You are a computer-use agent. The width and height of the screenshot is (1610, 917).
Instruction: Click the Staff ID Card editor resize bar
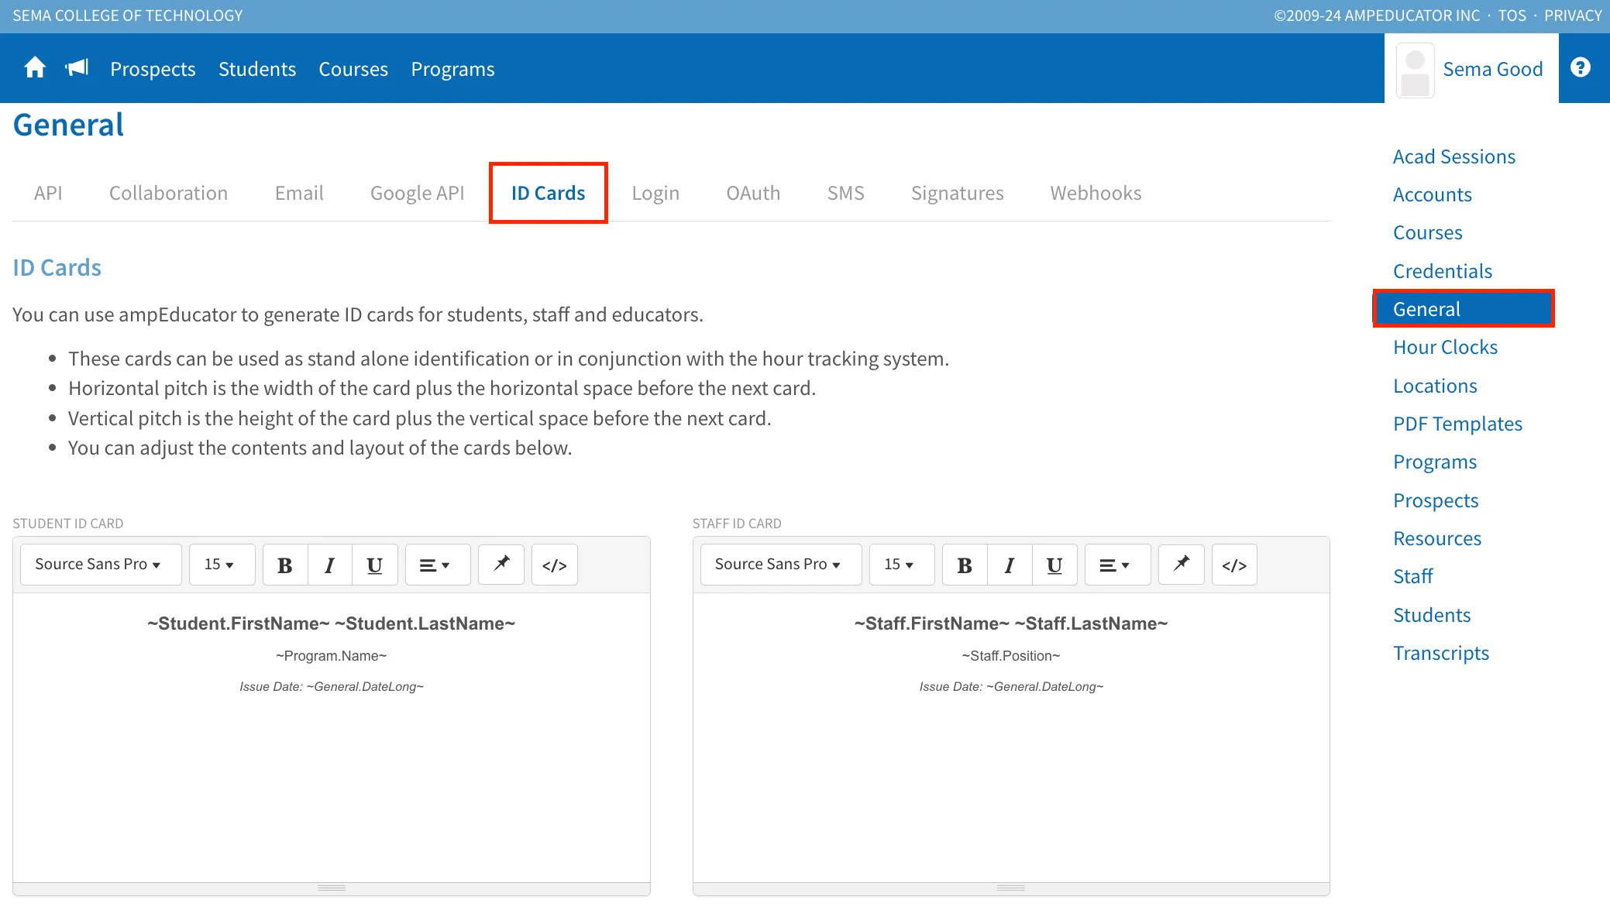click(x=1011, y=888)
